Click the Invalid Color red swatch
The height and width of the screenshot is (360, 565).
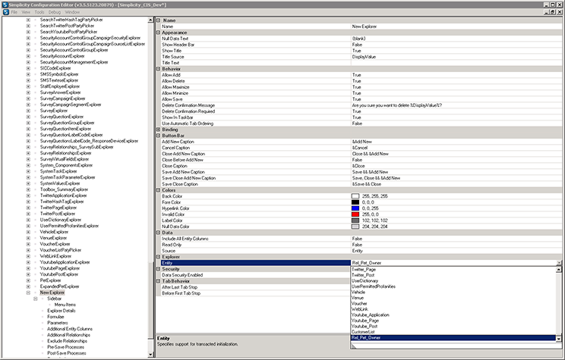355,214
